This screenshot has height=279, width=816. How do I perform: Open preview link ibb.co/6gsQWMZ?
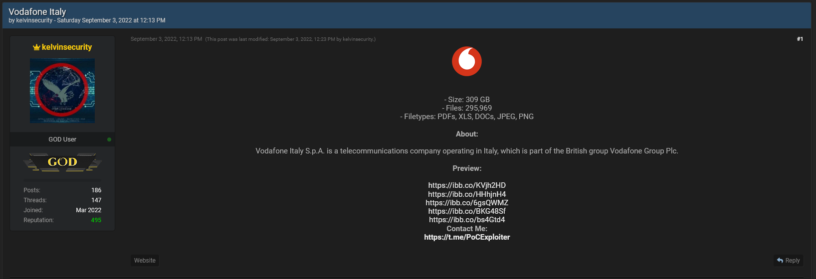pyautogui.click(x=467, y=203)
